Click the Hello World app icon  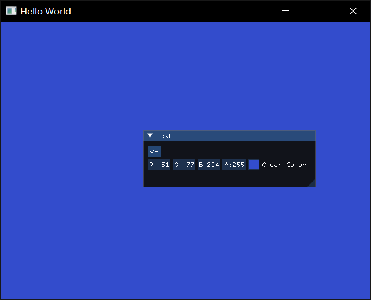tap(11, 11)
